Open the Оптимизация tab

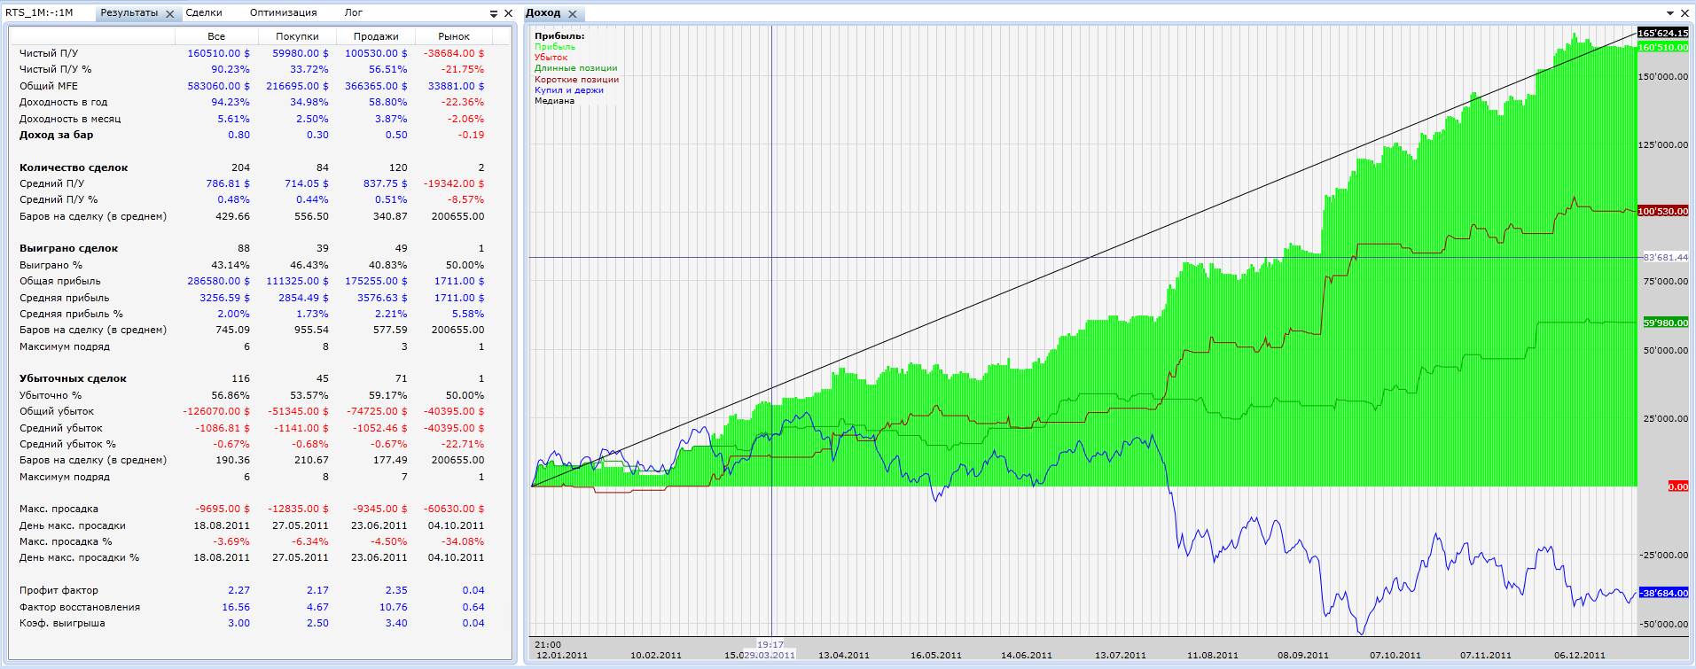point(283,12)
